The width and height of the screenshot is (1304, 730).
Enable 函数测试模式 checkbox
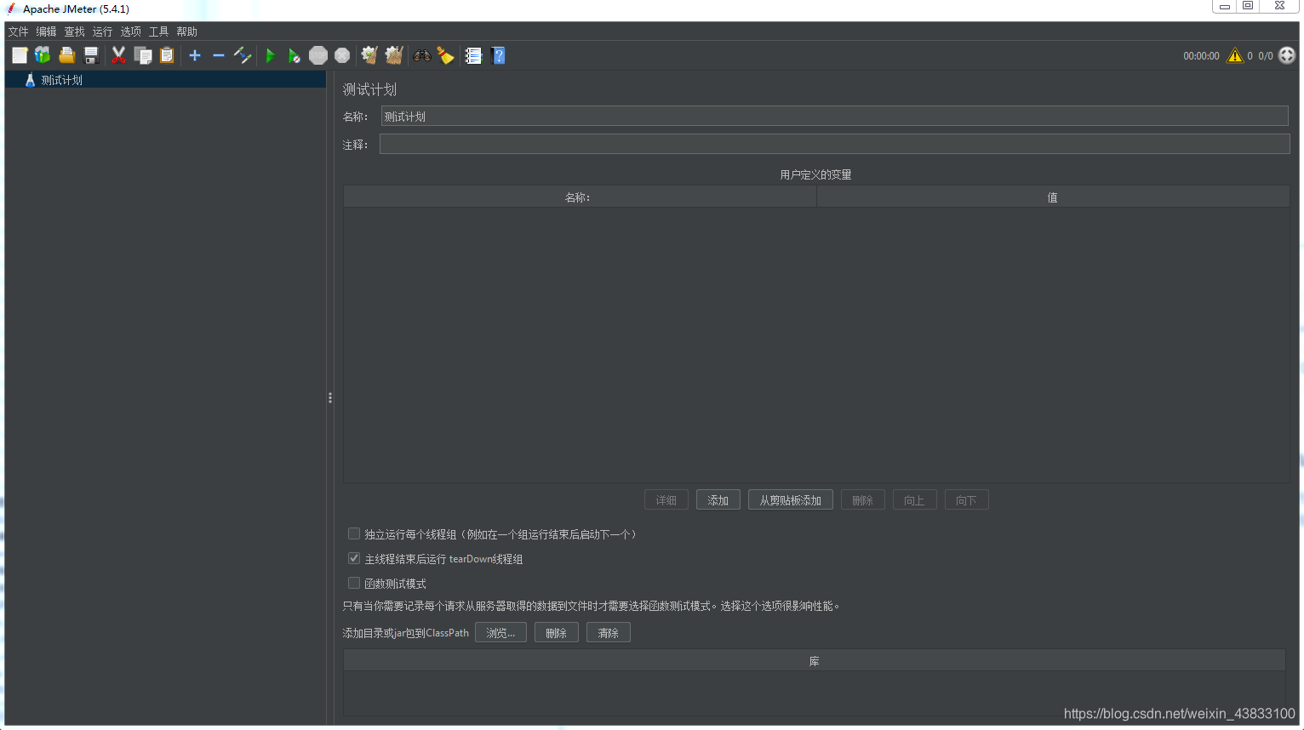(x=354, y=583)
